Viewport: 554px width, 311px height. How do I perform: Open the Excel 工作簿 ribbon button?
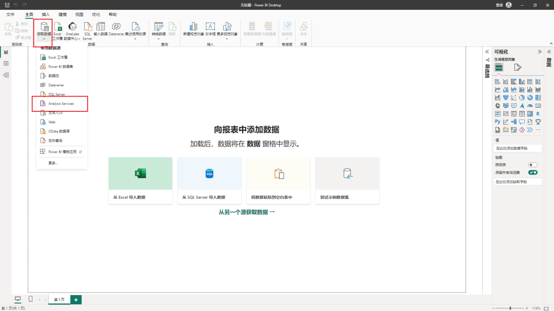(x=57, y=31)
